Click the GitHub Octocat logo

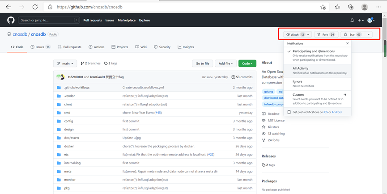coord(11,20)
